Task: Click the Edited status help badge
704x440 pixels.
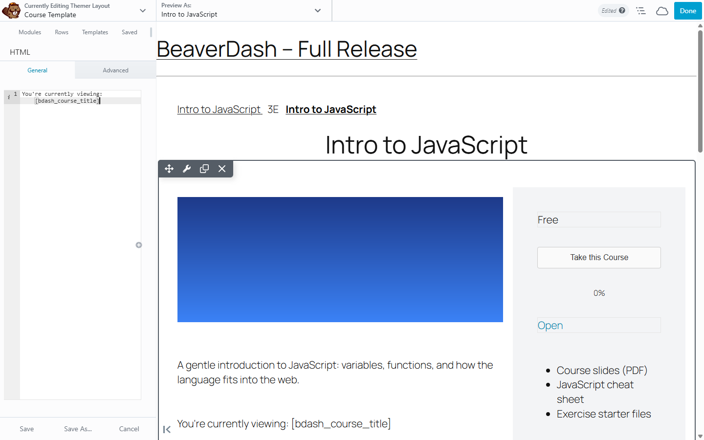Action: [613, 11]
